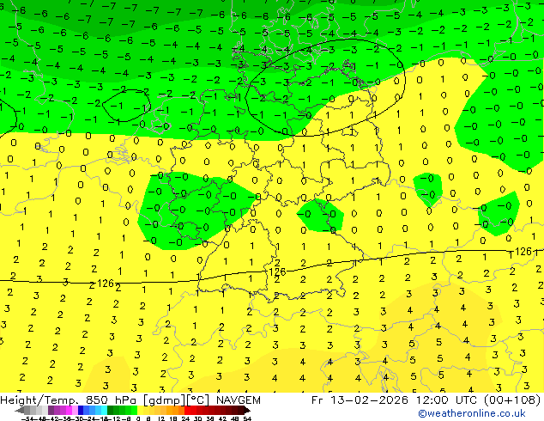Click the dark maroon arrow at legend's warm end

click(246, 410)
